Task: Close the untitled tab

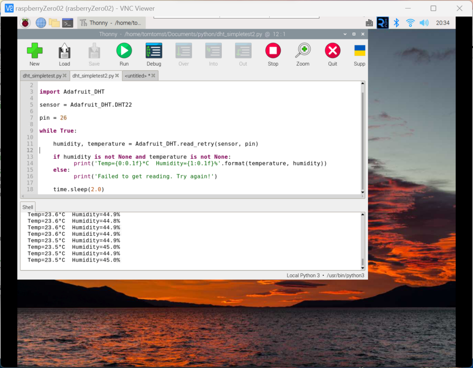Action: [x=153, y=76]
